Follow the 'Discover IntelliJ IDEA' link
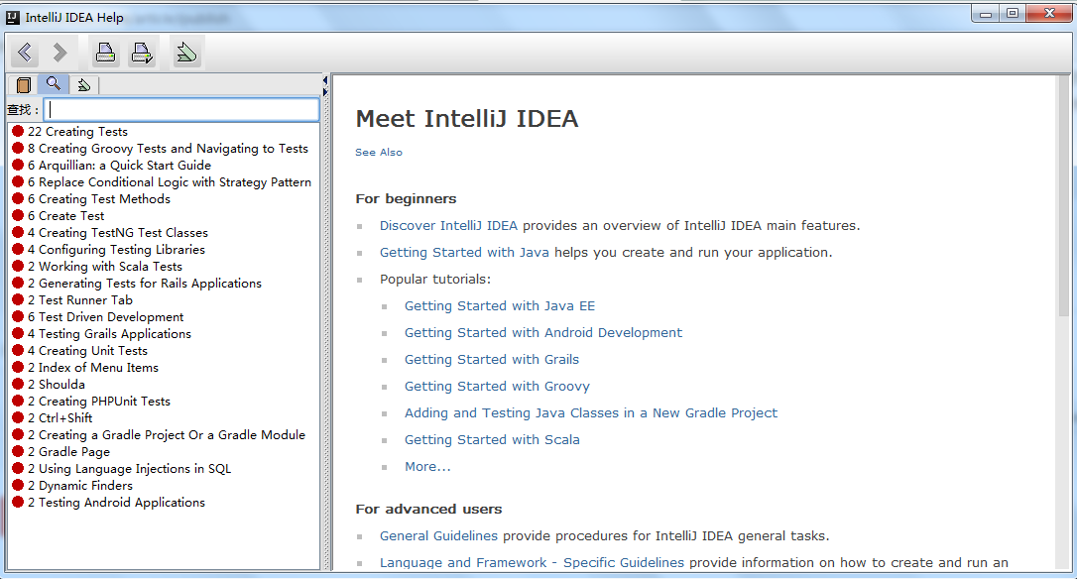Viewport: 1077px width, 579px height. click(448, 226)
